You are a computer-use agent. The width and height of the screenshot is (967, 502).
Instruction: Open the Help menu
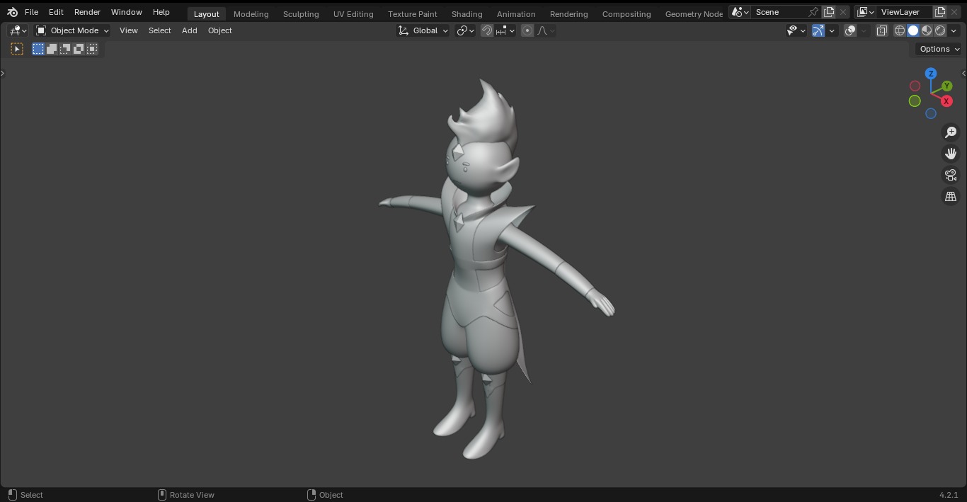click(x=161, y=12)
